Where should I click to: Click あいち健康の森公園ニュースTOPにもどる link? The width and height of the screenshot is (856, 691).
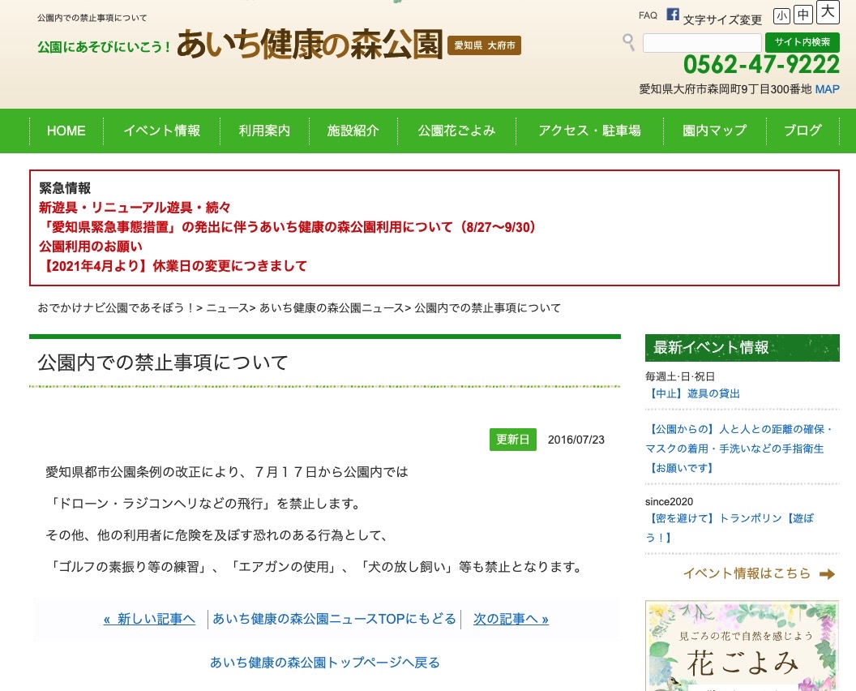point(334,619)
